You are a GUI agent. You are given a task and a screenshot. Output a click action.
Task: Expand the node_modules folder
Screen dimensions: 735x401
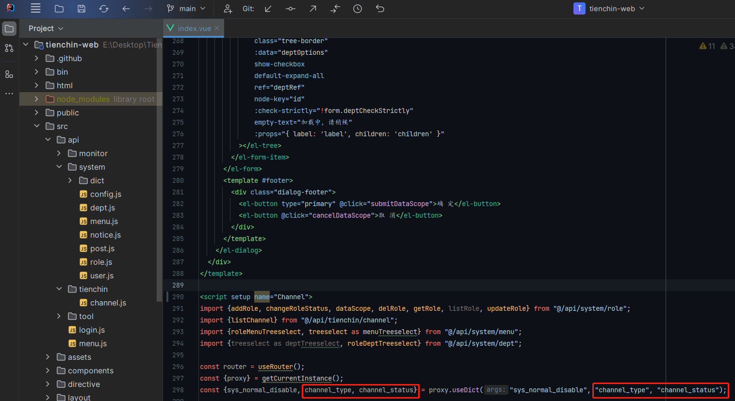pos(36,99)
